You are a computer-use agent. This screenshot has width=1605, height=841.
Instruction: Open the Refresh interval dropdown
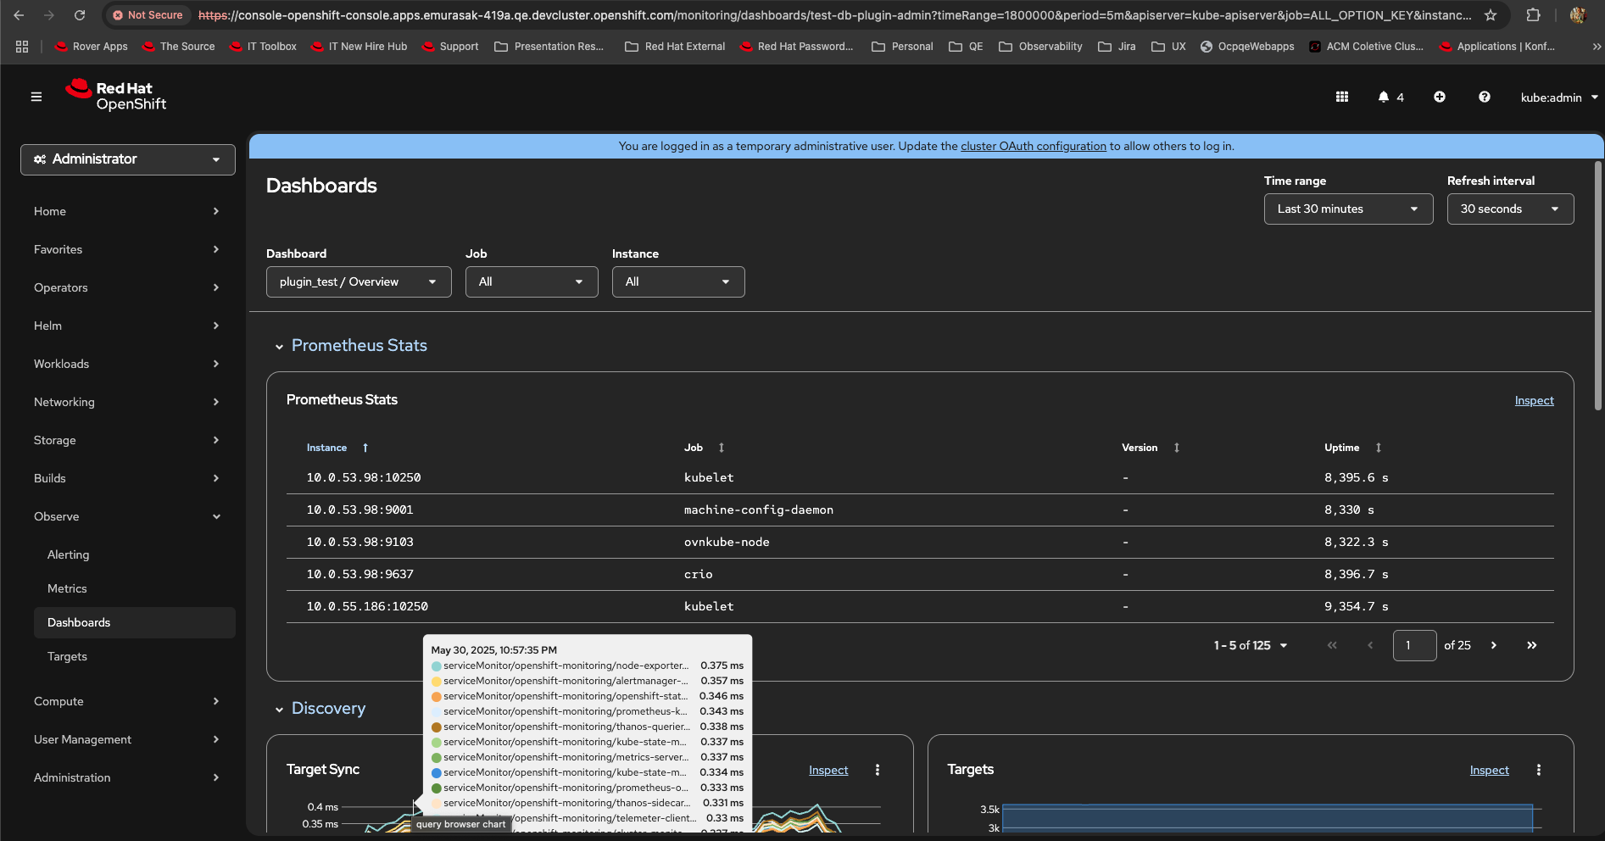[1510, 209]
